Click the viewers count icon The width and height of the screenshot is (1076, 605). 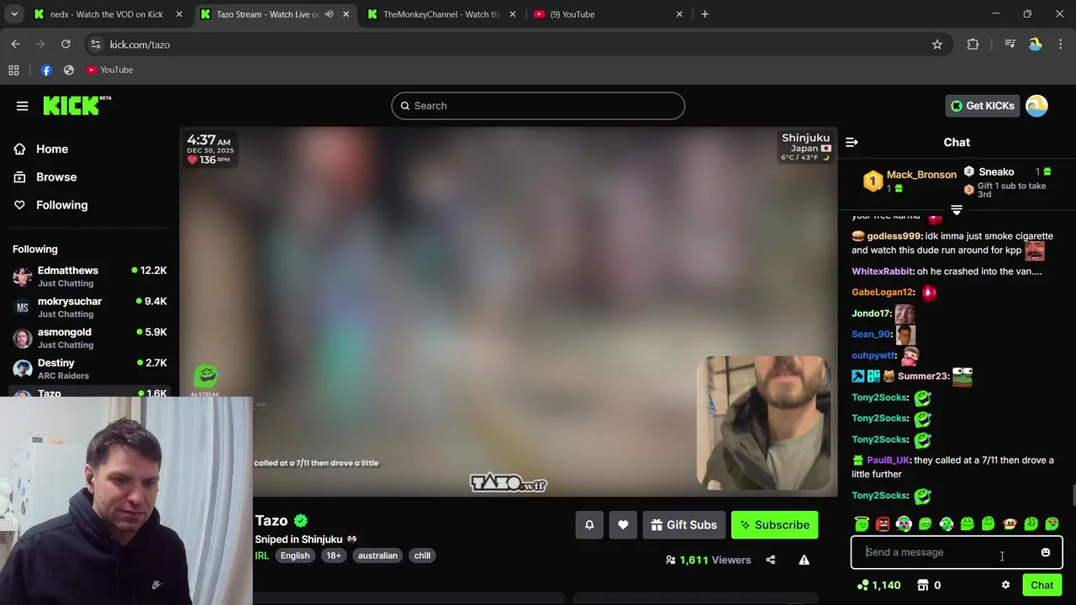click(x=671, y=560)
